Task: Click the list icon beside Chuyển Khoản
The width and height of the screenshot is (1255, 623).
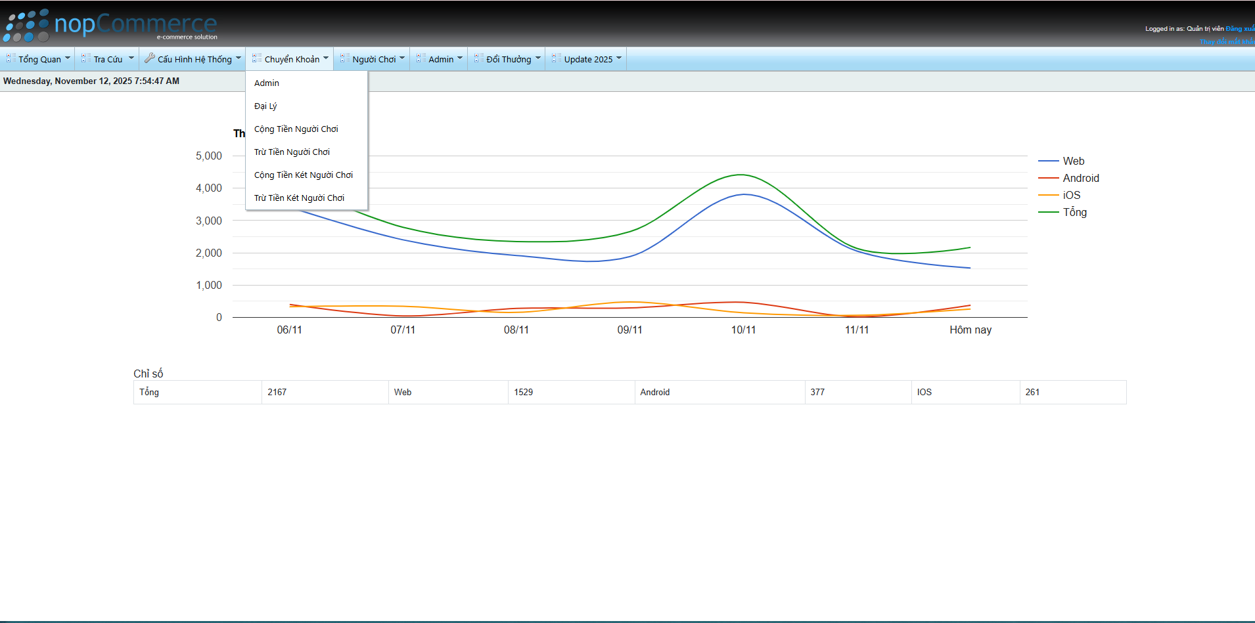Action: coord(256,58)
